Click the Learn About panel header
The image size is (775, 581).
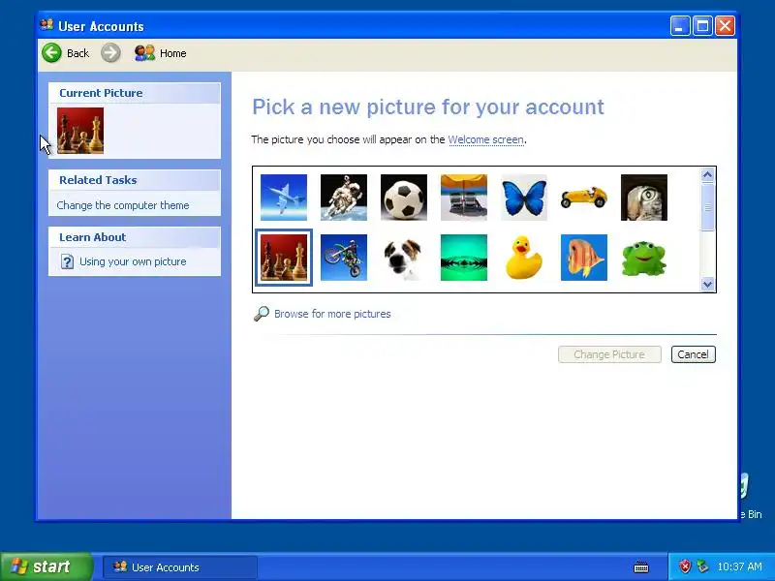[135, 237]
